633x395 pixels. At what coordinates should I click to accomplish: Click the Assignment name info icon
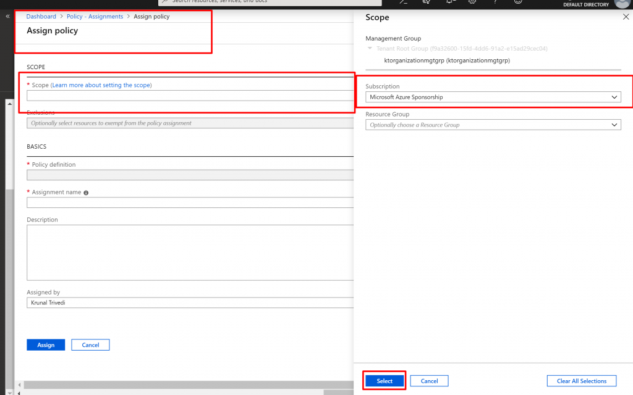pyautogui.click(x=86, y=193)
